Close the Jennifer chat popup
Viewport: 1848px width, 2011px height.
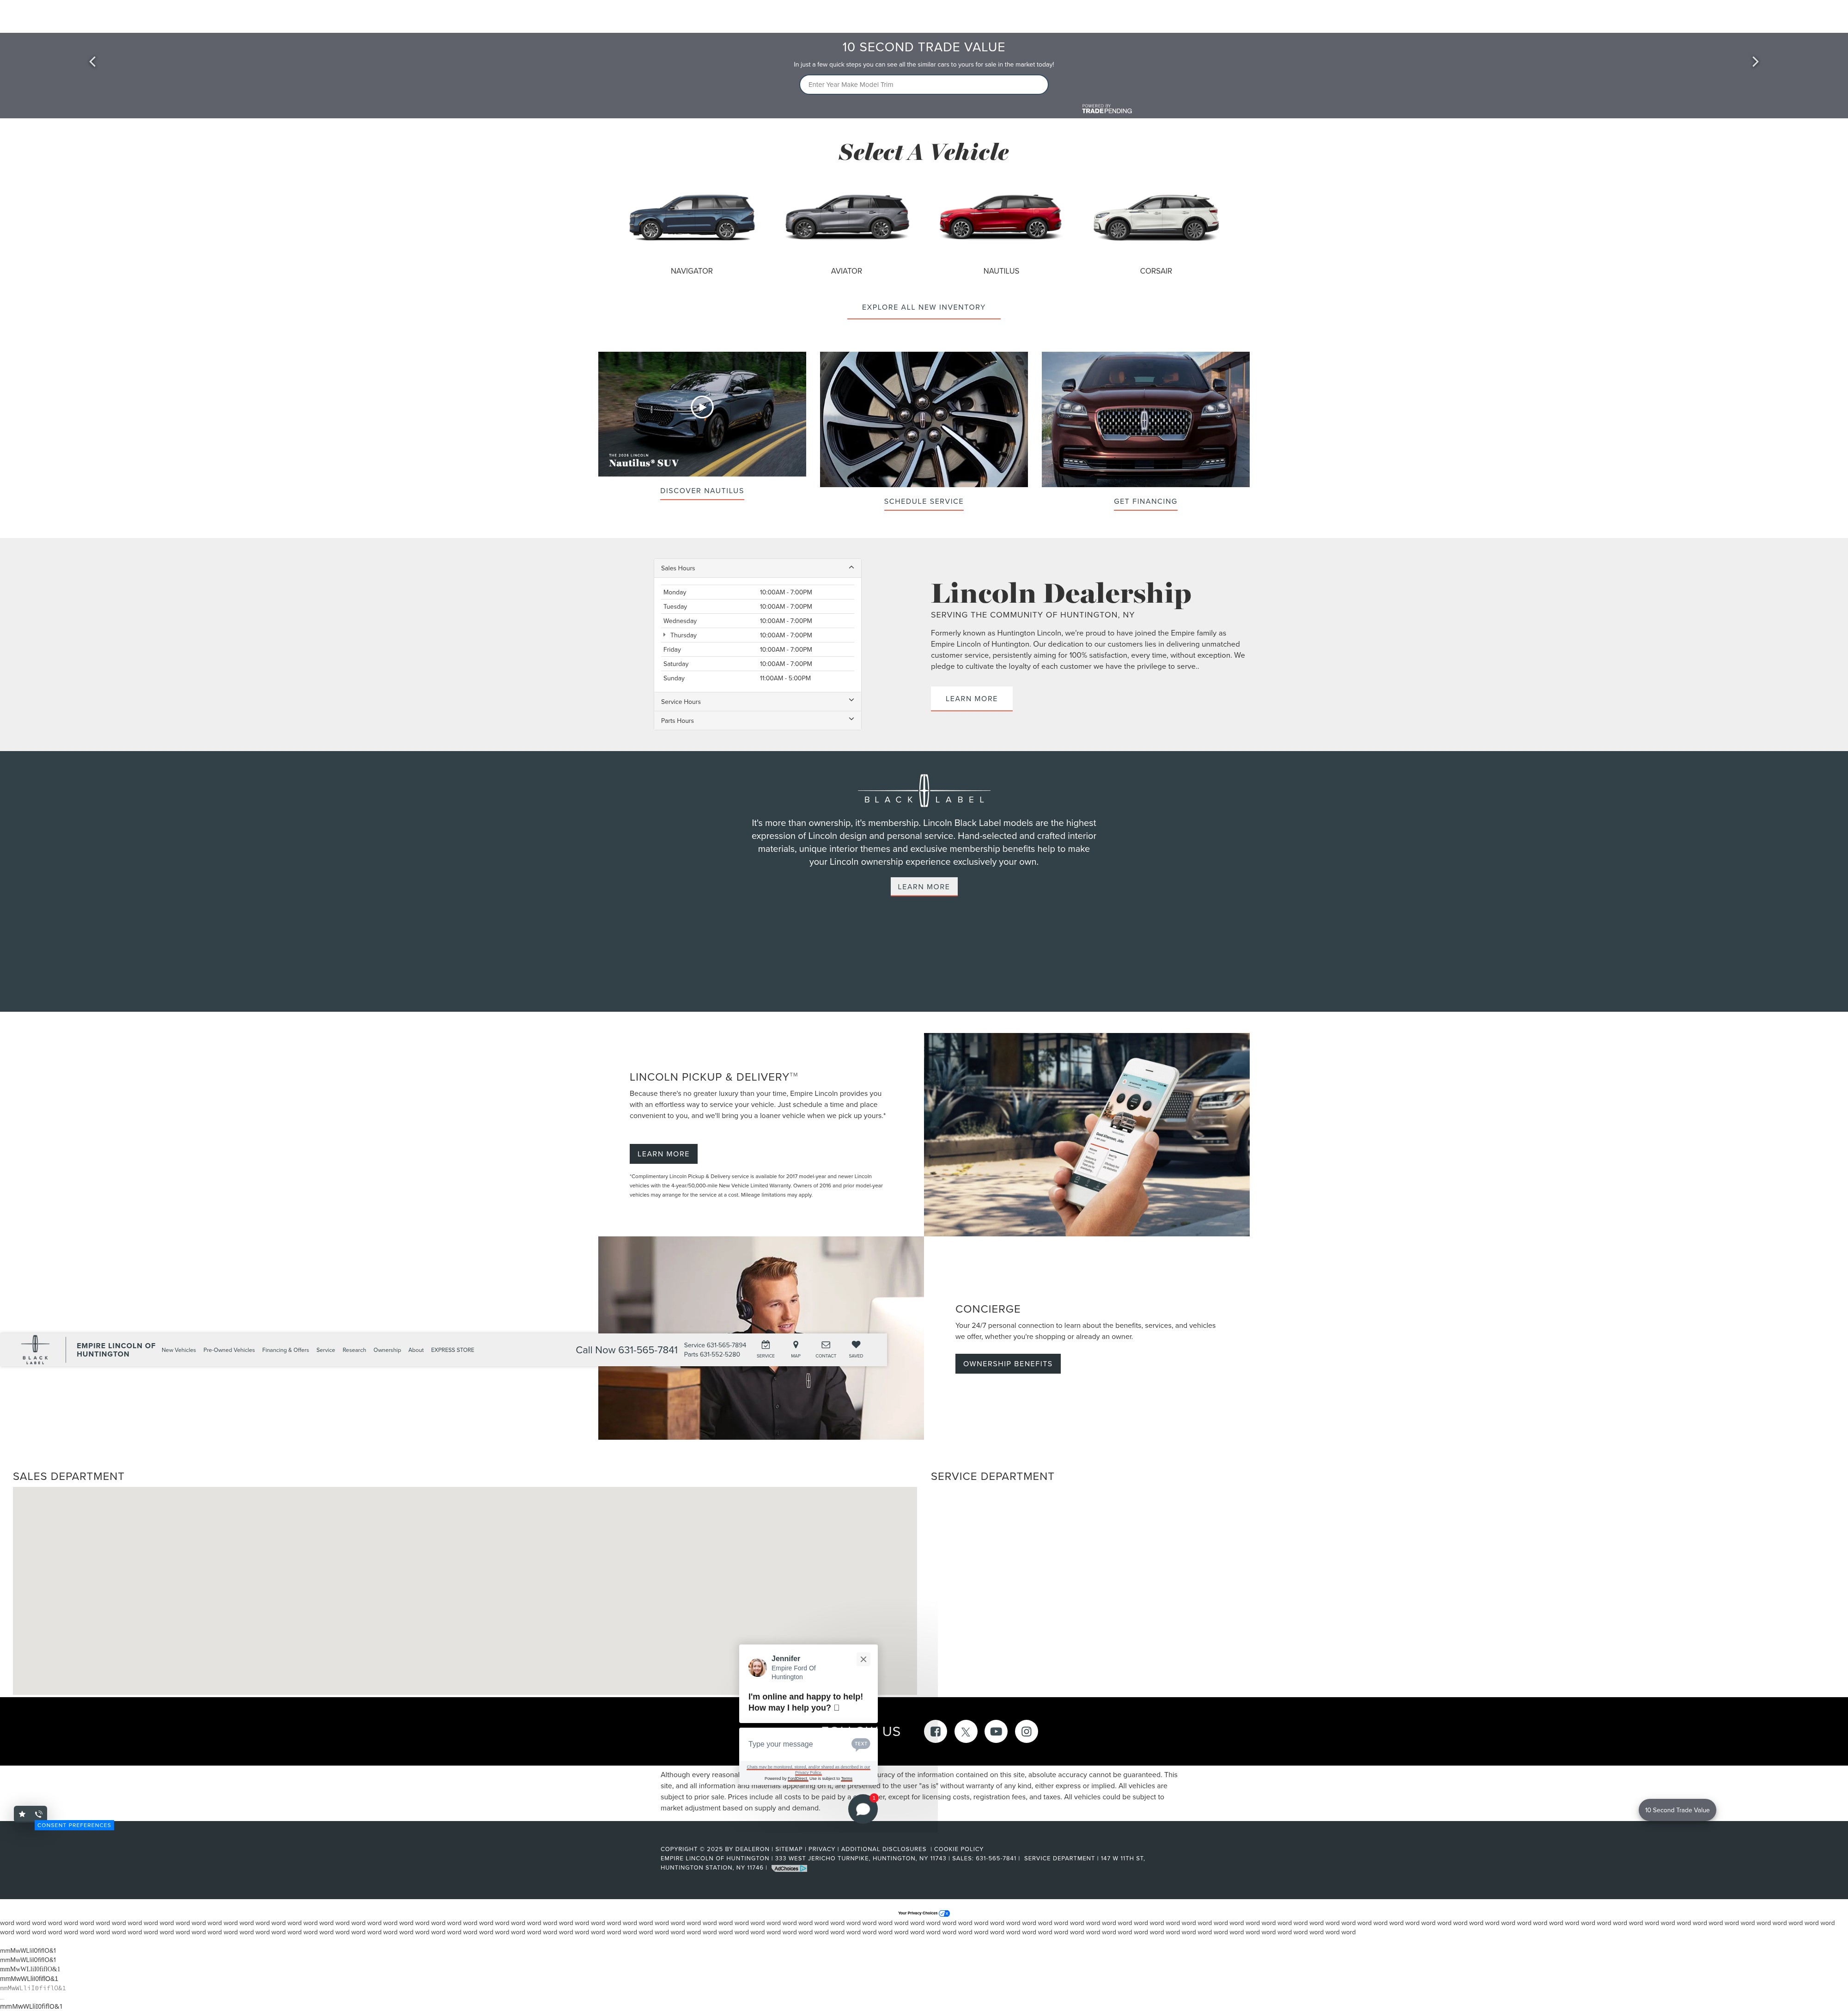[863, 1659]
